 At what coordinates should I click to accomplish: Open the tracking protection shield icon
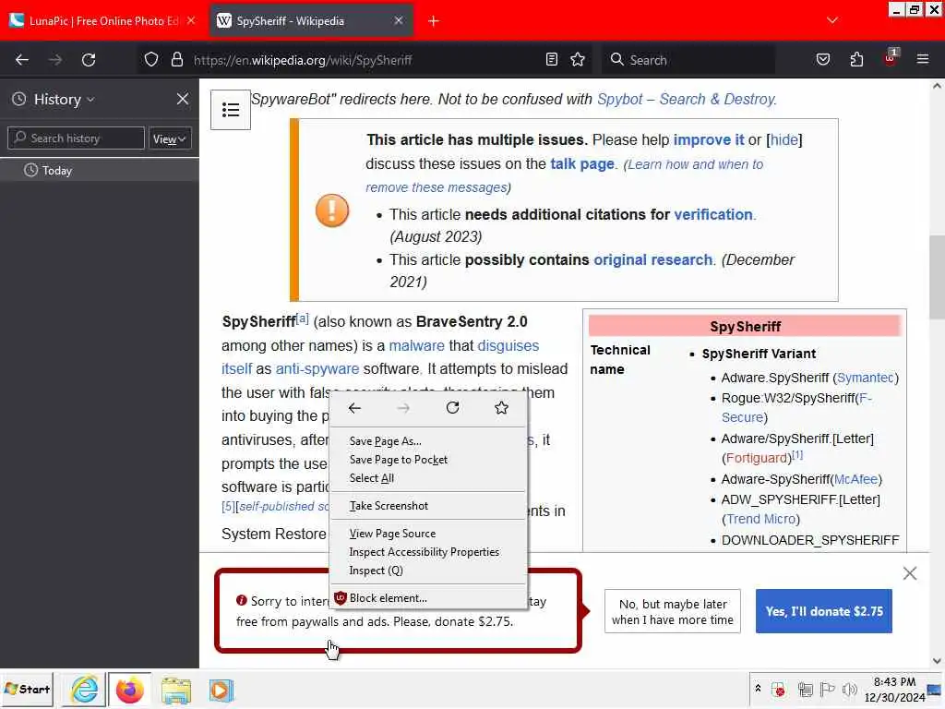click(x=151, y=60)
